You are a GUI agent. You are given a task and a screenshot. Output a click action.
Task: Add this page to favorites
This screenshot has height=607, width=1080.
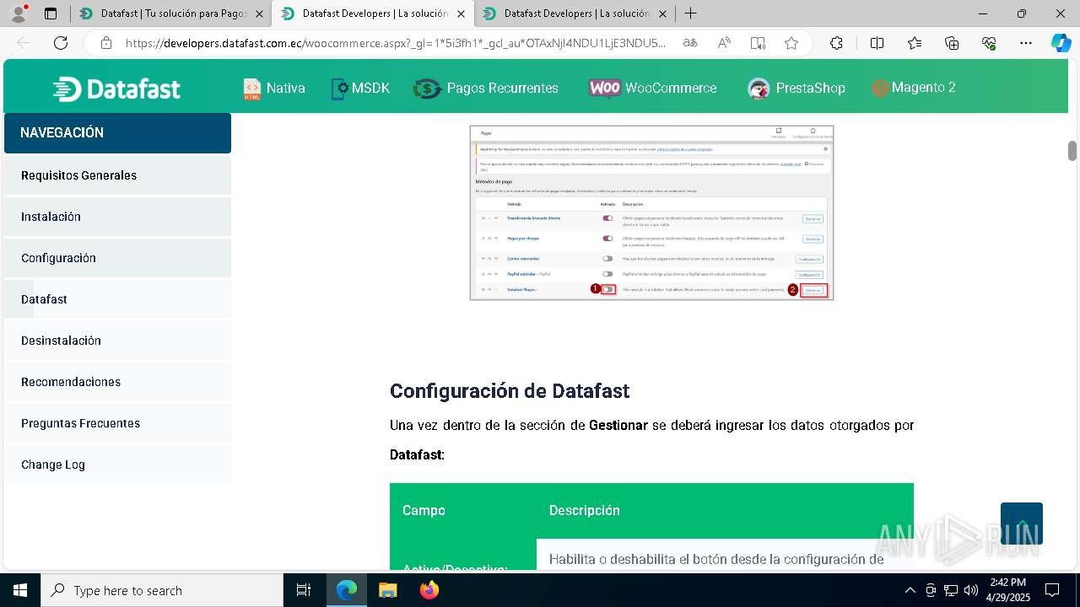[x=791, y=43]
